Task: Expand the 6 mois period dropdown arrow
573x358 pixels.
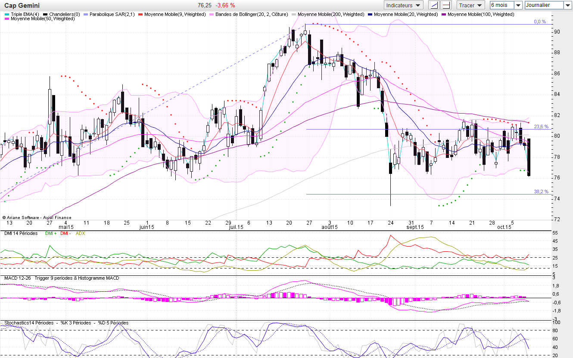Action: (x=518, y=5)
